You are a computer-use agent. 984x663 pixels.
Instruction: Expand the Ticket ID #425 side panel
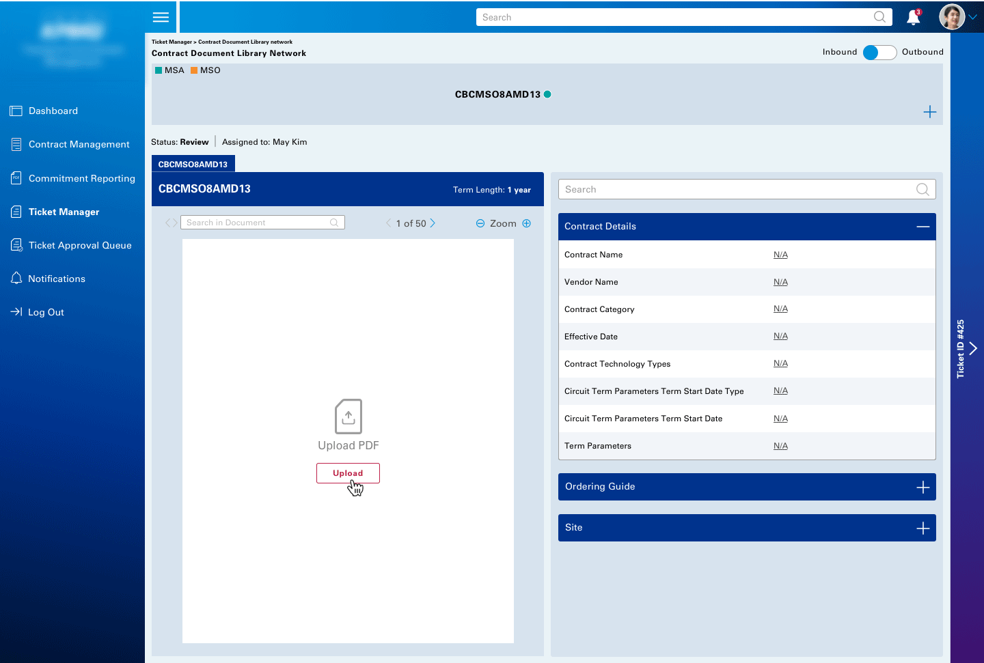[973, 348]
